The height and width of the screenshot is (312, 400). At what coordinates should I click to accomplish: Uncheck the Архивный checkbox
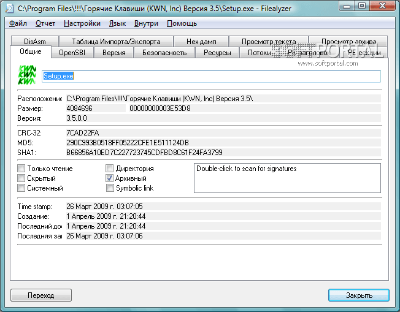[110, 178]
